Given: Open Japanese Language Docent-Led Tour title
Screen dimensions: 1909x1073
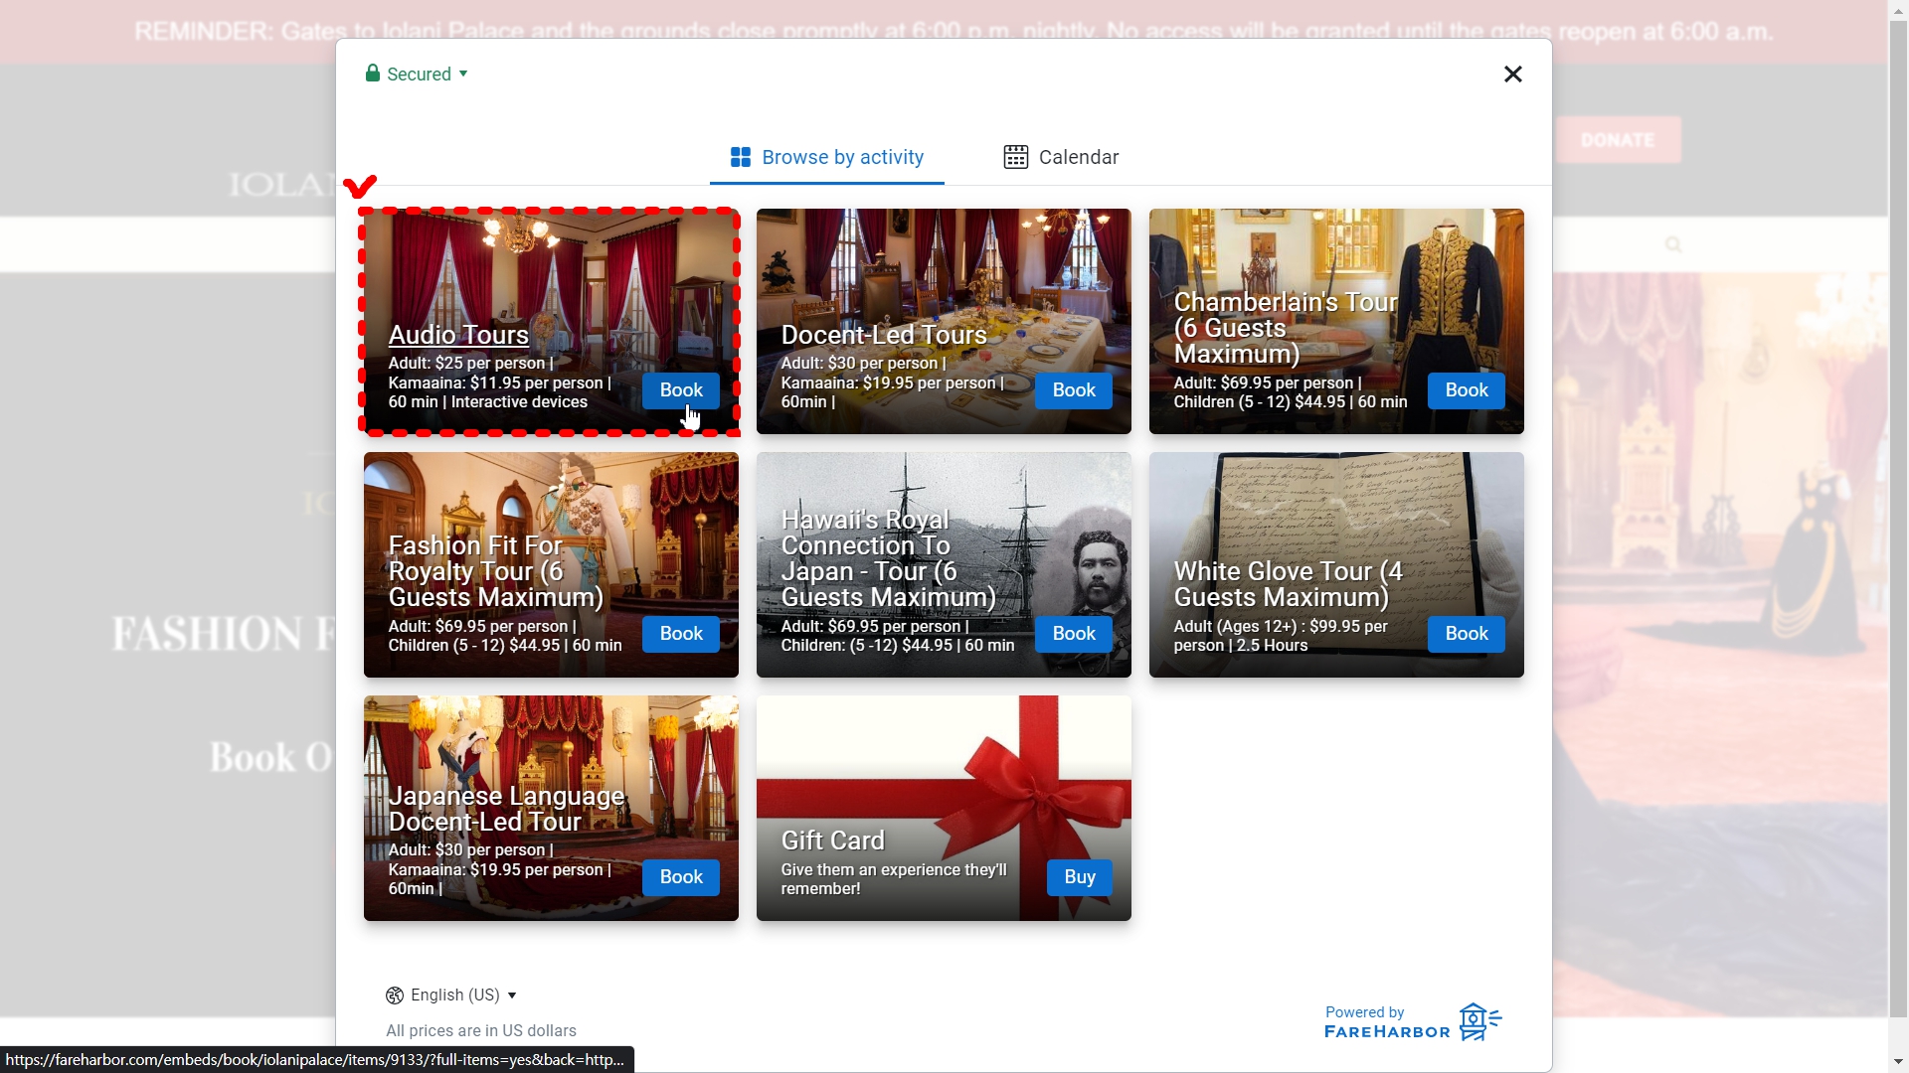Looking at the screenshot, I should 506,809.
